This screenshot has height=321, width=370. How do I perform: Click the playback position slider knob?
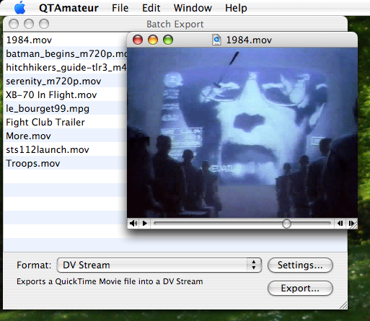pyautogui.click(x=286, y=224)
